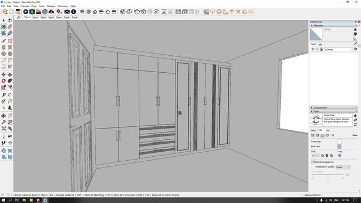Expand the Components panel
Viewport: 361px width, 203px height.
tap(312, 108)
